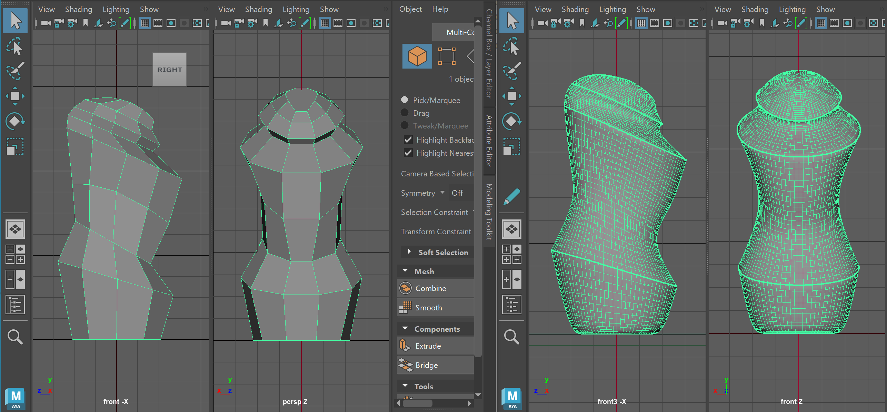Pick the Scale tool in left toolbox
Screen dimensions: 887x412
(x=15, y=146)
